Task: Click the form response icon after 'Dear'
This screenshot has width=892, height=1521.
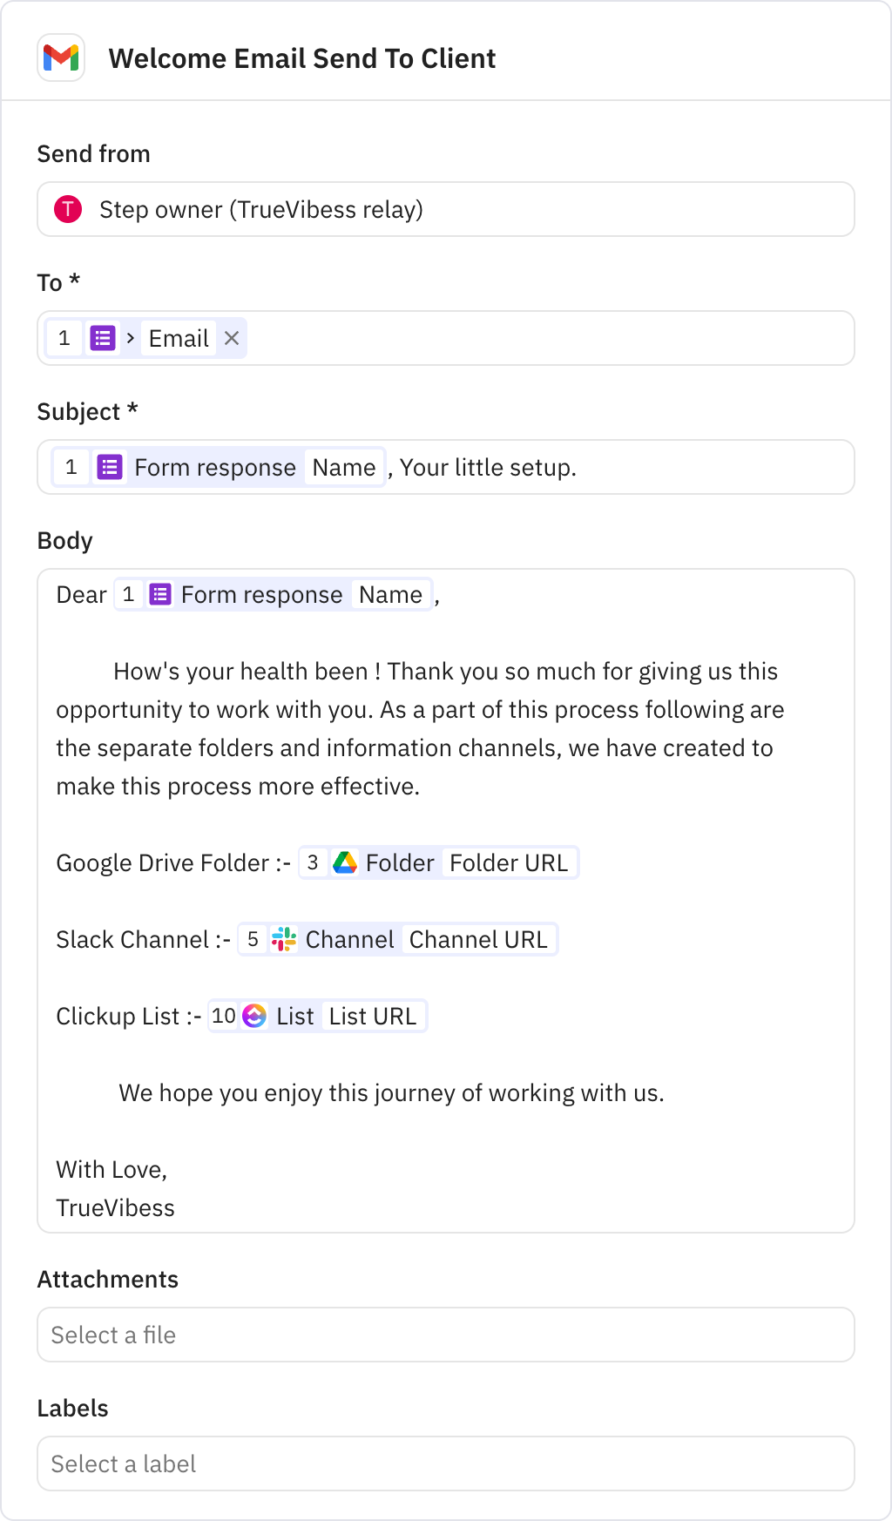Action: (159, 594)
